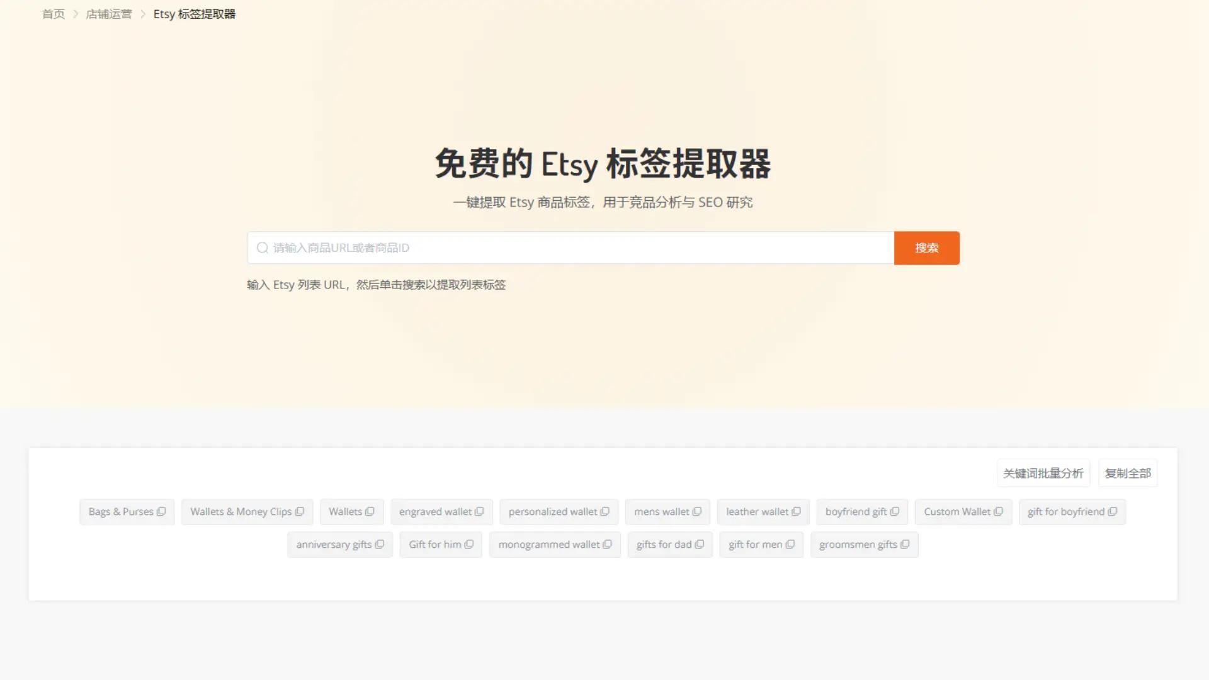Image resolution: width=1209 pixels, height=680 pixels.
Task: Click the 关键词批量分析 button
Action: click(x=1043, y=472)
